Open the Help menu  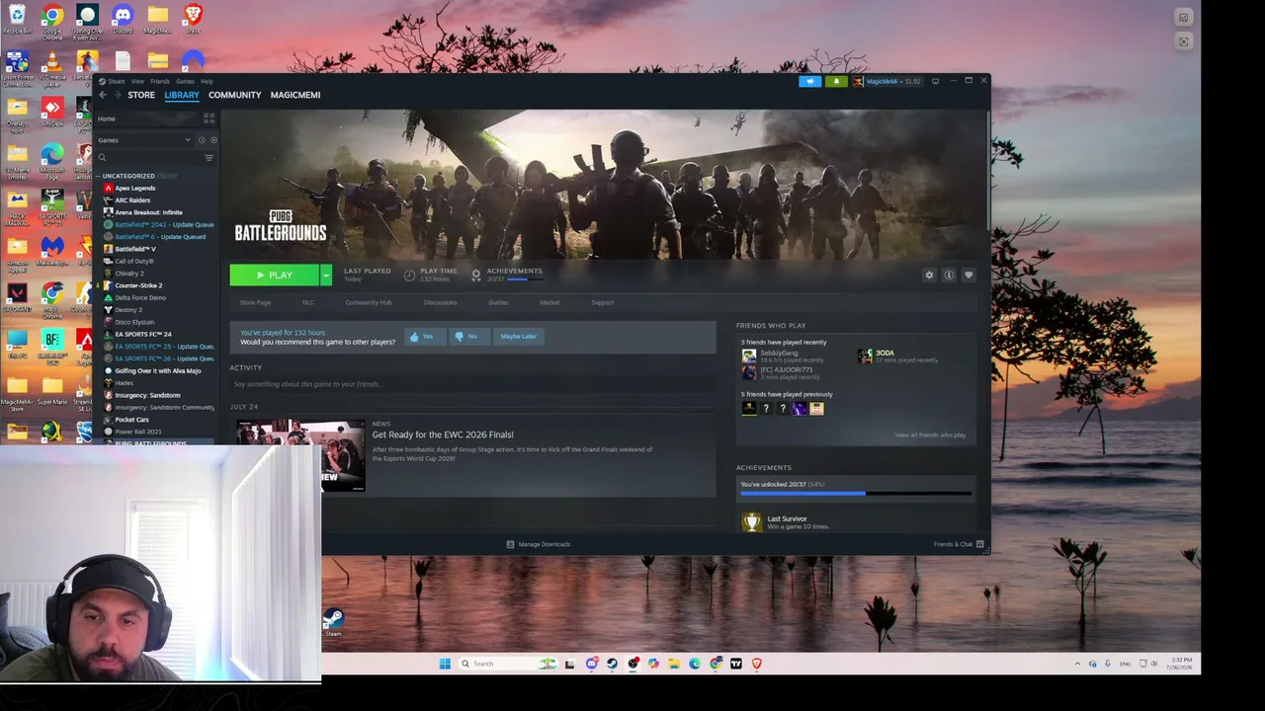tap(207, 81)
